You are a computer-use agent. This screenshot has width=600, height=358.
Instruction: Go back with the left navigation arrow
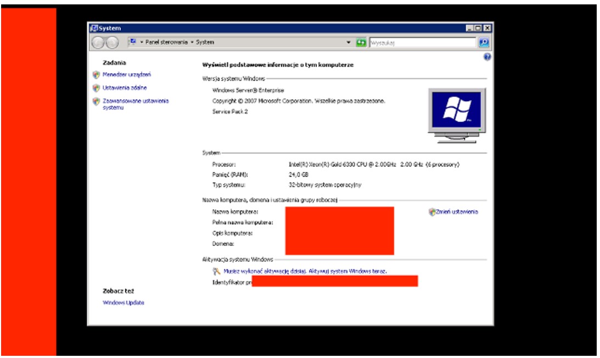click(x=98, y=42)
